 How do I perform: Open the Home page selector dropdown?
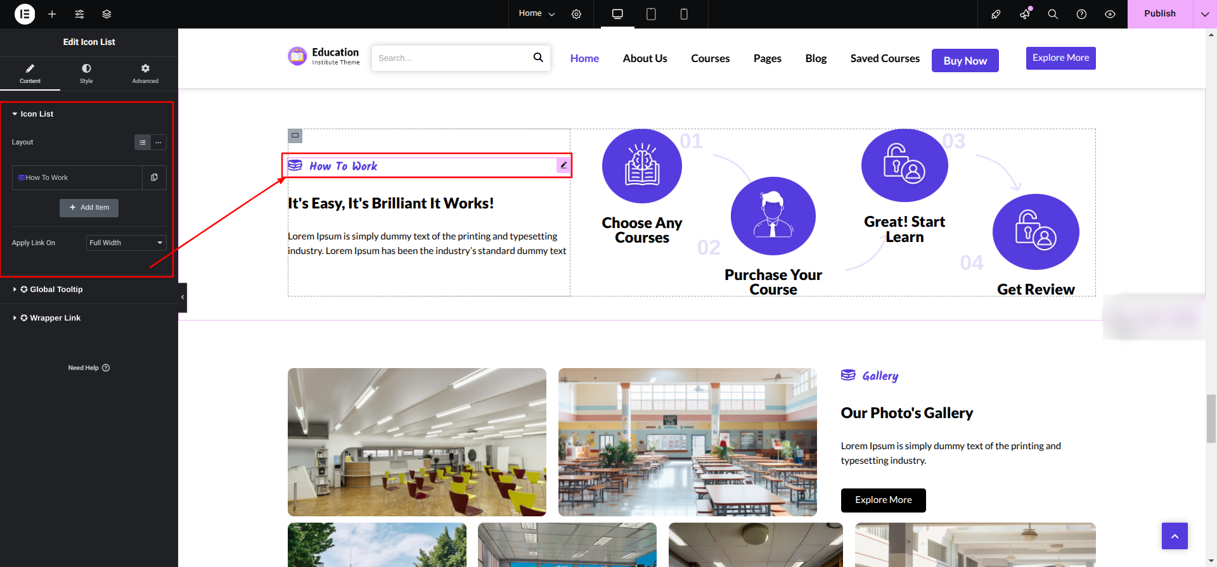[x=536, y=13]
